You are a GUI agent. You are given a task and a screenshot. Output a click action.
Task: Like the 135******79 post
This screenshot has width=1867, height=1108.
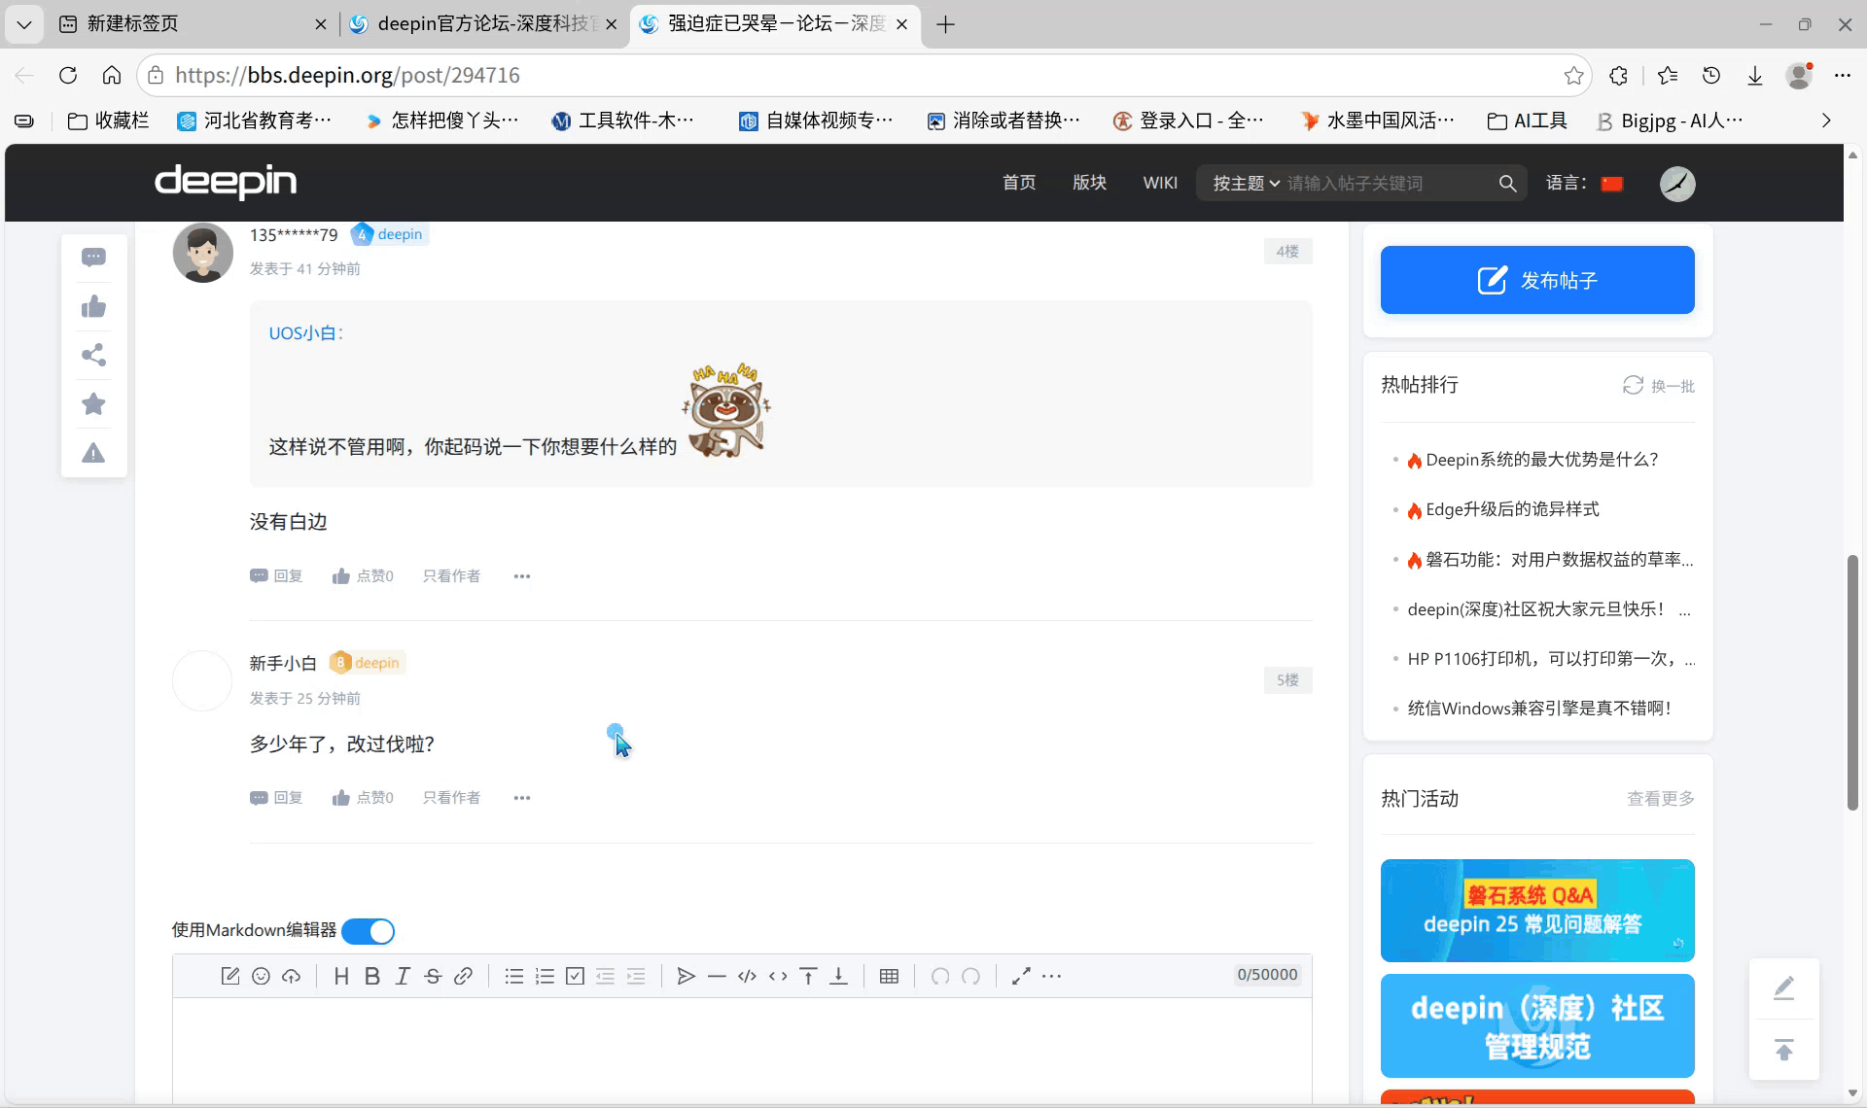pos(363,576)
